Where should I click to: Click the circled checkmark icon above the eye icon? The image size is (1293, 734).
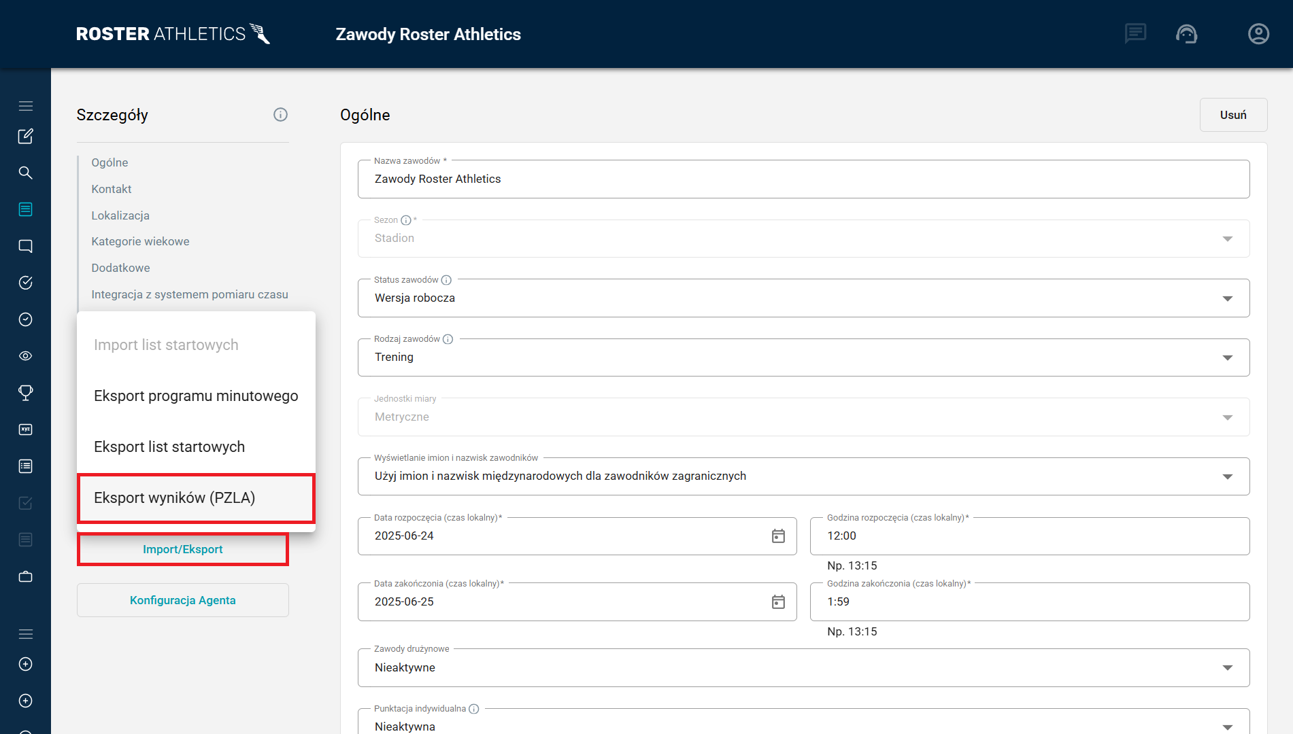pyautogui.click(x=25, y=319)
